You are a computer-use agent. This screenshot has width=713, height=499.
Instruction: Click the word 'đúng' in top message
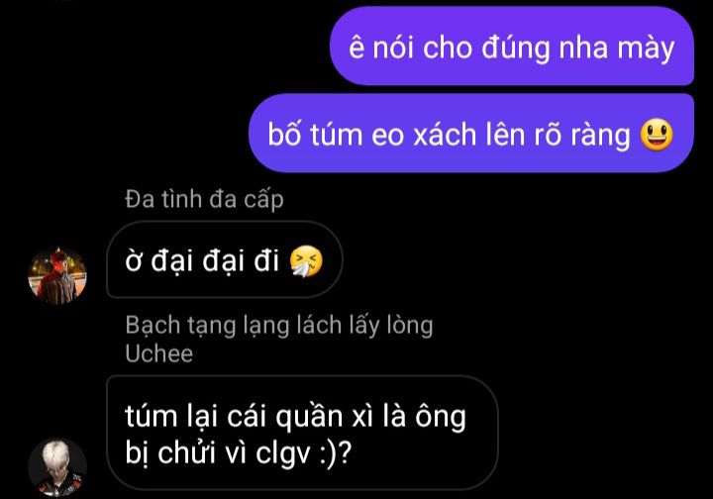pyautogui.click(x=516, y=49)
